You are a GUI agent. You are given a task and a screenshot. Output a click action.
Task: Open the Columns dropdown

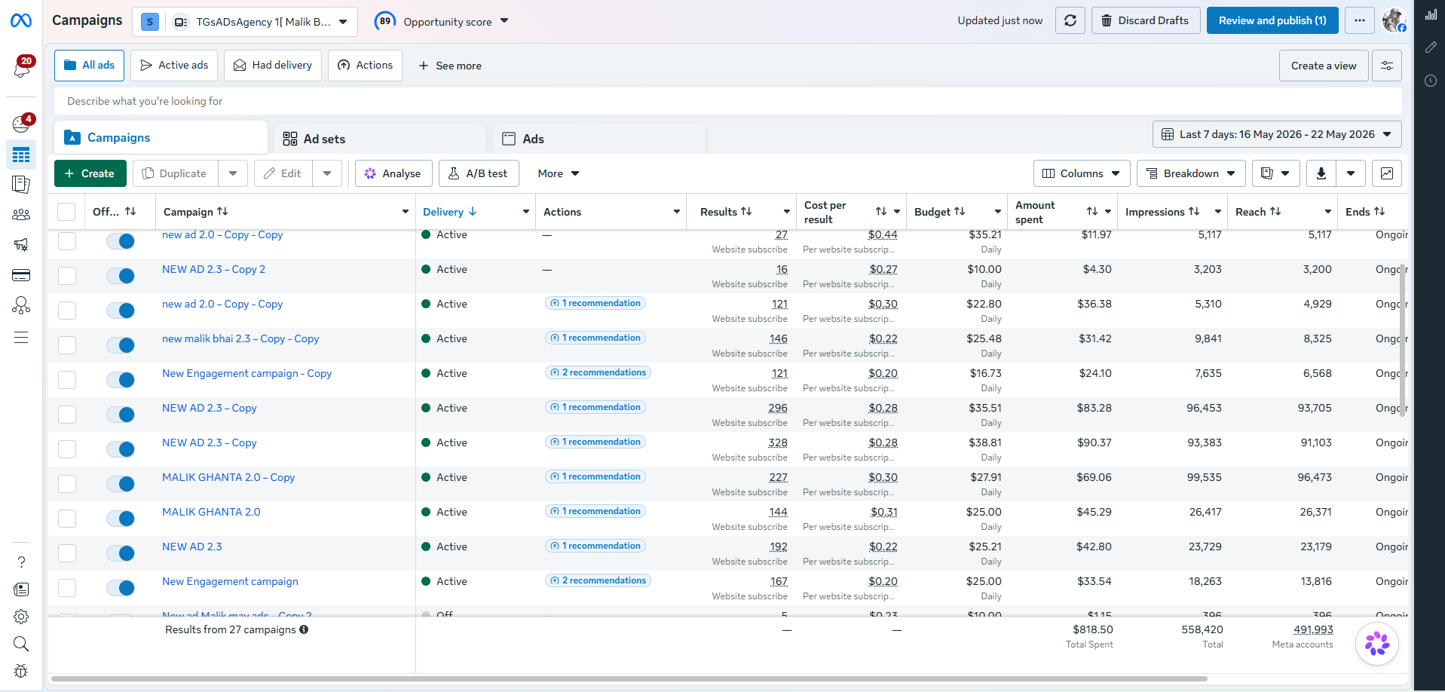click(x=1082, y=173)
